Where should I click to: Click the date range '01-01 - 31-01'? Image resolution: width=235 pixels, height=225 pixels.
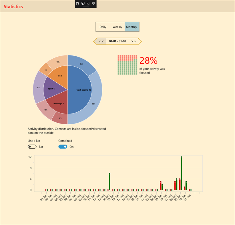[x=117, y=41]
